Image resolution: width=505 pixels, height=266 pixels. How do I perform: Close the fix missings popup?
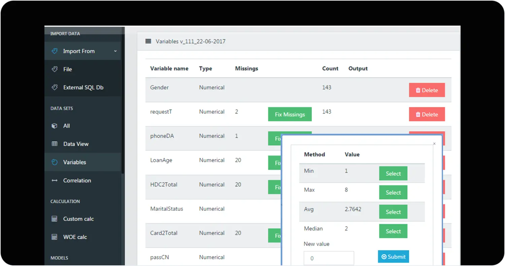click(x=434, y=143)
